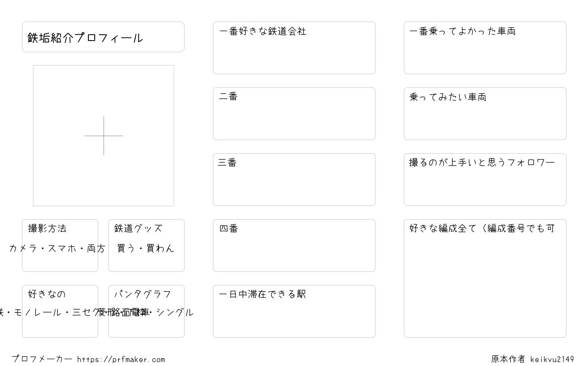Click the 一日中滞在できる駅 box
586x366 pixels.
coord(294,311)
